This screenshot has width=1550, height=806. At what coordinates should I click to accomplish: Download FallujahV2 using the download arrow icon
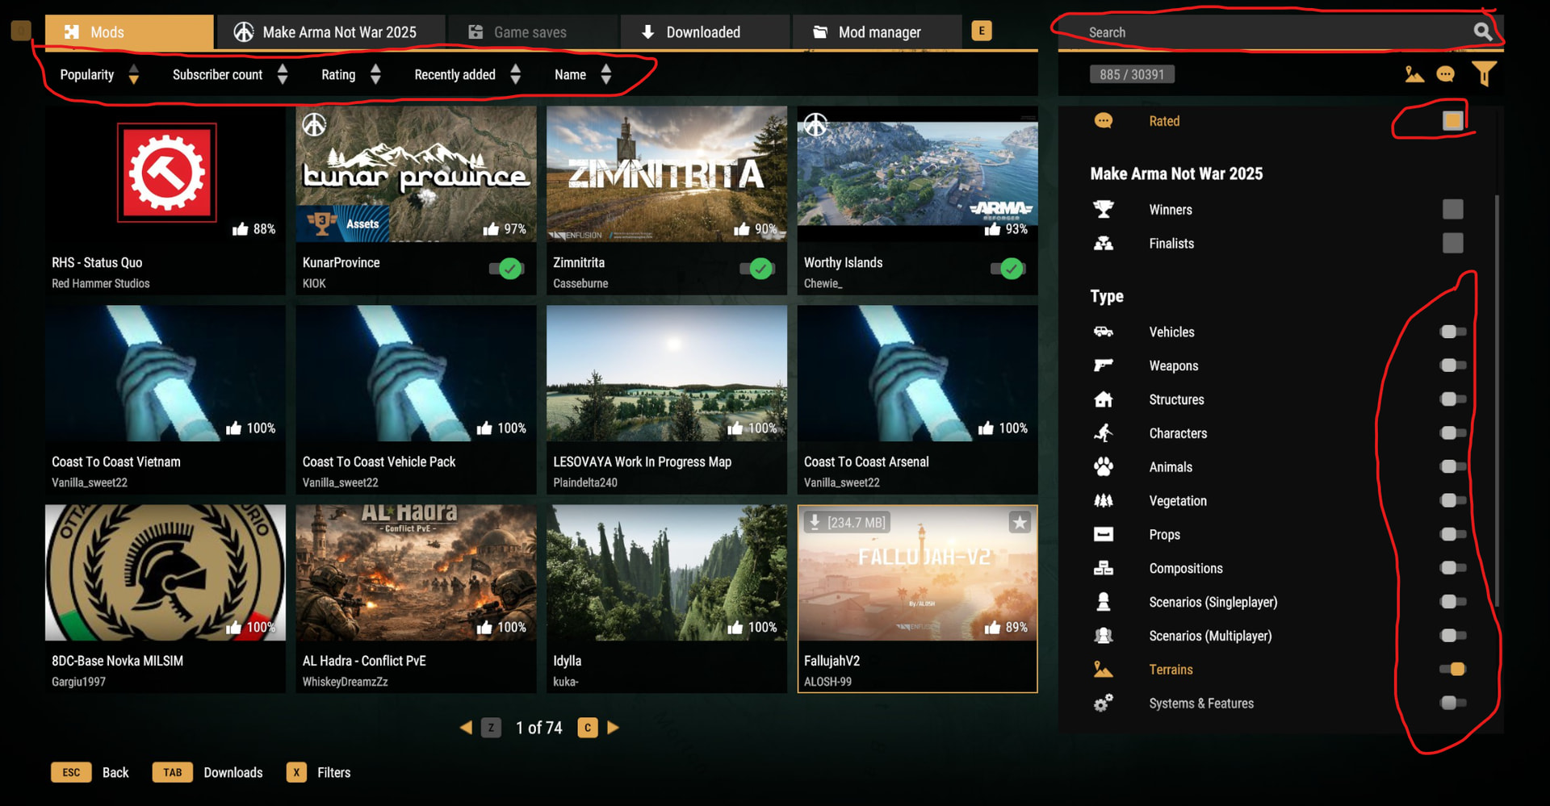[x=815, y=523]
